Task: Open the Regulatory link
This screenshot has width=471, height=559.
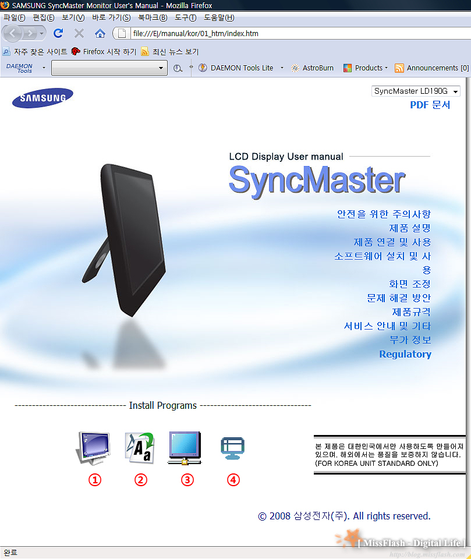Action: coord(405,354)
